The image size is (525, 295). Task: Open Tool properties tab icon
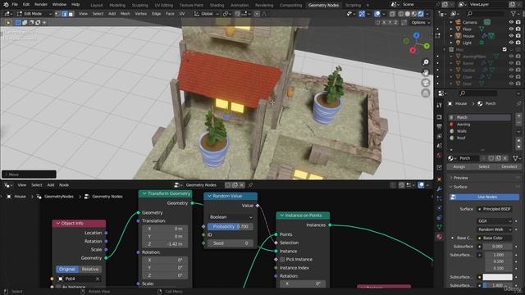440,106
